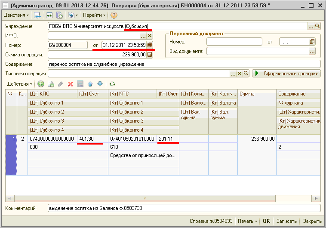Open calendar for operation date
The image size is (326, 228).
(150, 45)
